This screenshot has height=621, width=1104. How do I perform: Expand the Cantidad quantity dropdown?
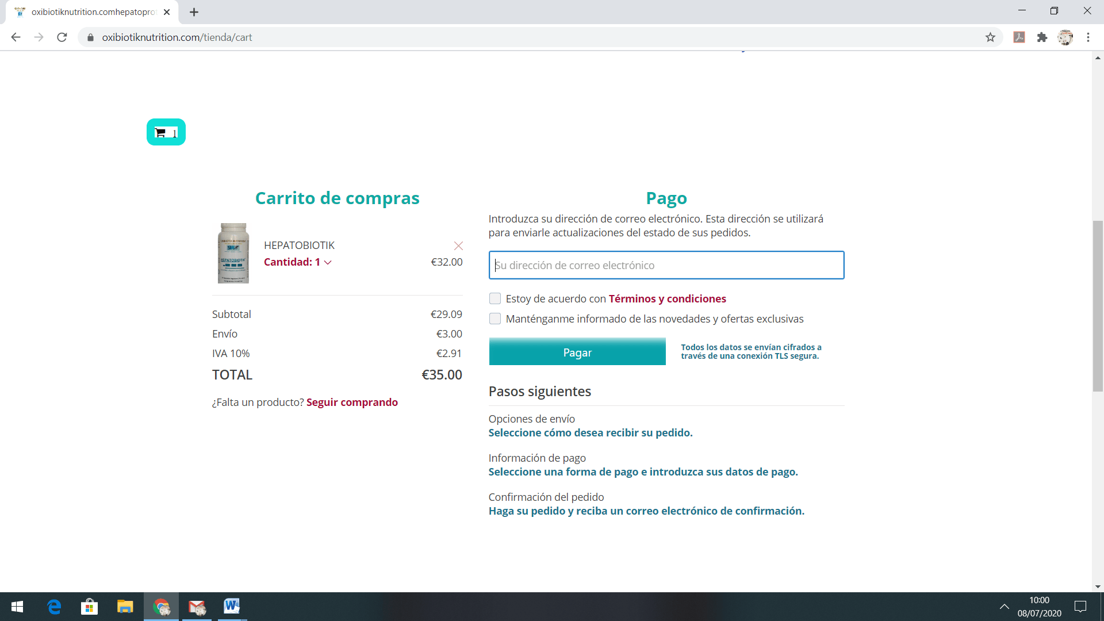click(x=297, y=262)
